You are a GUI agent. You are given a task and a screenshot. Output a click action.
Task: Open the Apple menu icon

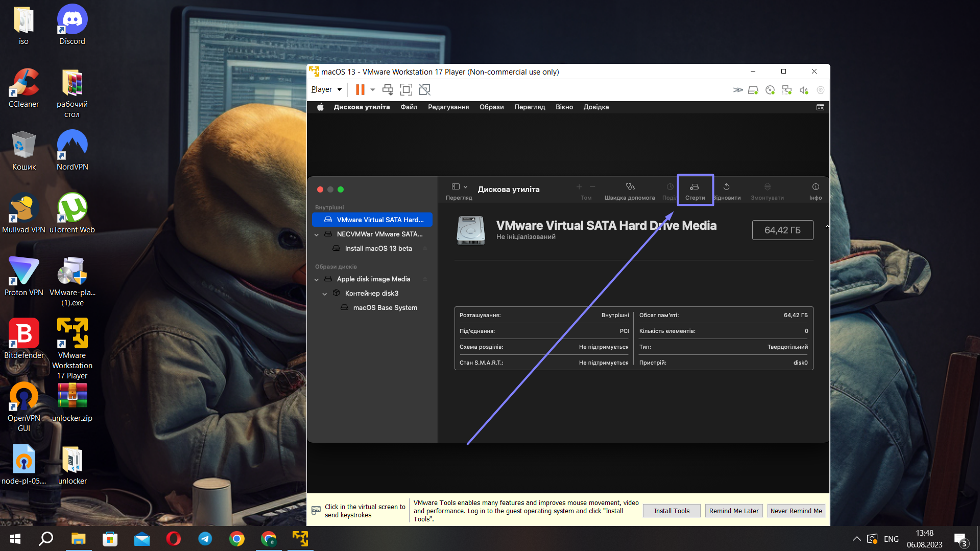click(320, 107)
